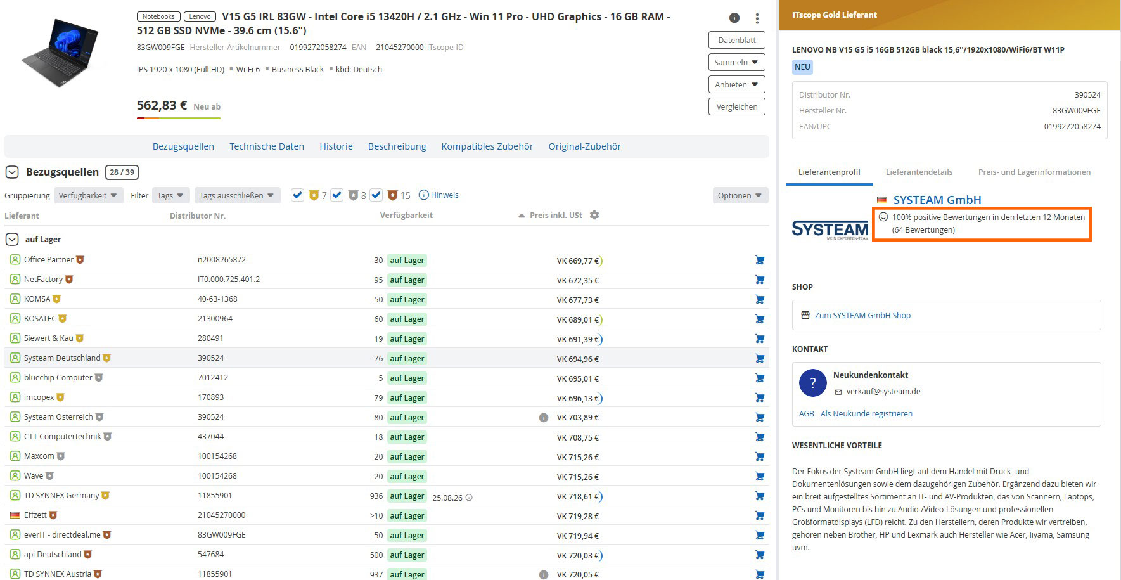Add imcopex offer to cart
The width and height of the screenshot is (1121, 580).
click(x=760, y=397)
